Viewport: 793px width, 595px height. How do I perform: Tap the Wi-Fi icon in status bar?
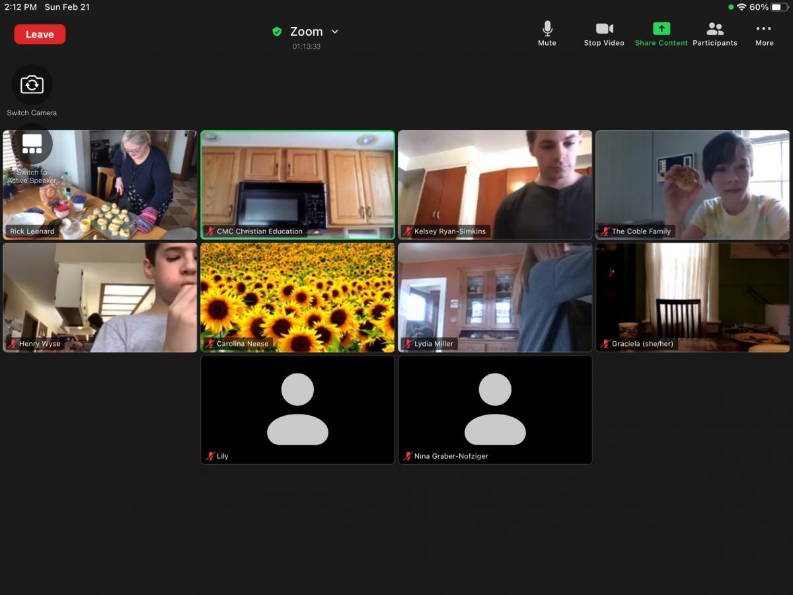741,7
